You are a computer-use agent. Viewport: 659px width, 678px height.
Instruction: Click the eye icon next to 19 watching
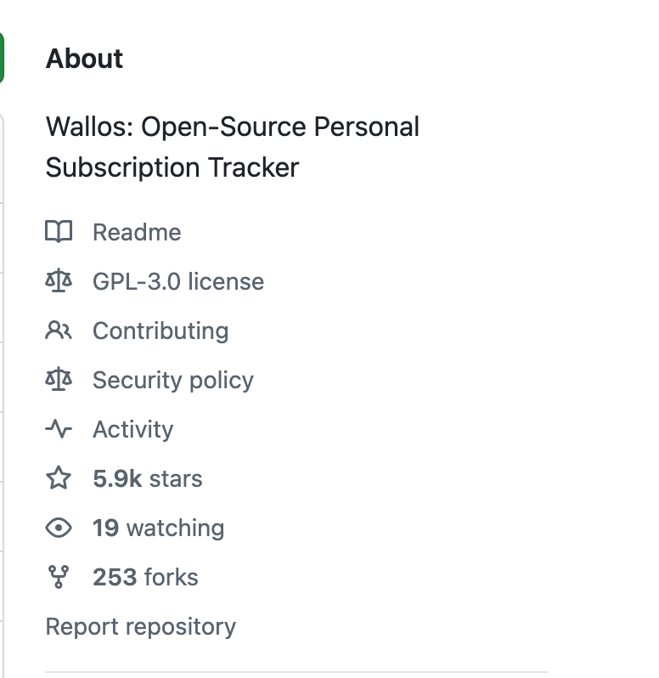point(59,528)
